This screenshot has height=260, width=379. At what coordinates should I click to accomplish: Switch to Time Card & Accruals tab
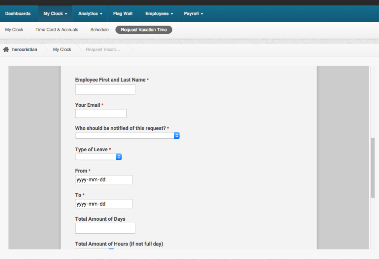pos(57,30)
